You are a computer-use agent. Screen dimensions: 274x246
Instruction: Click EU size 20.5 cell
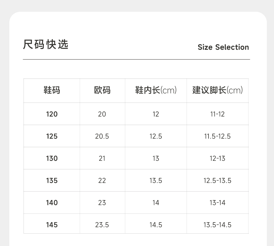(x=102, y=136)
